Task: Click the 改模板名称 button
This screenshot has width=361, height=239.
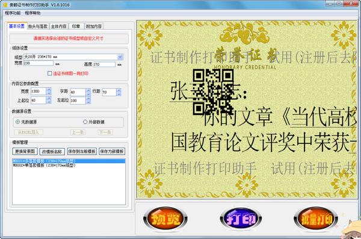Action: point(52,152)
